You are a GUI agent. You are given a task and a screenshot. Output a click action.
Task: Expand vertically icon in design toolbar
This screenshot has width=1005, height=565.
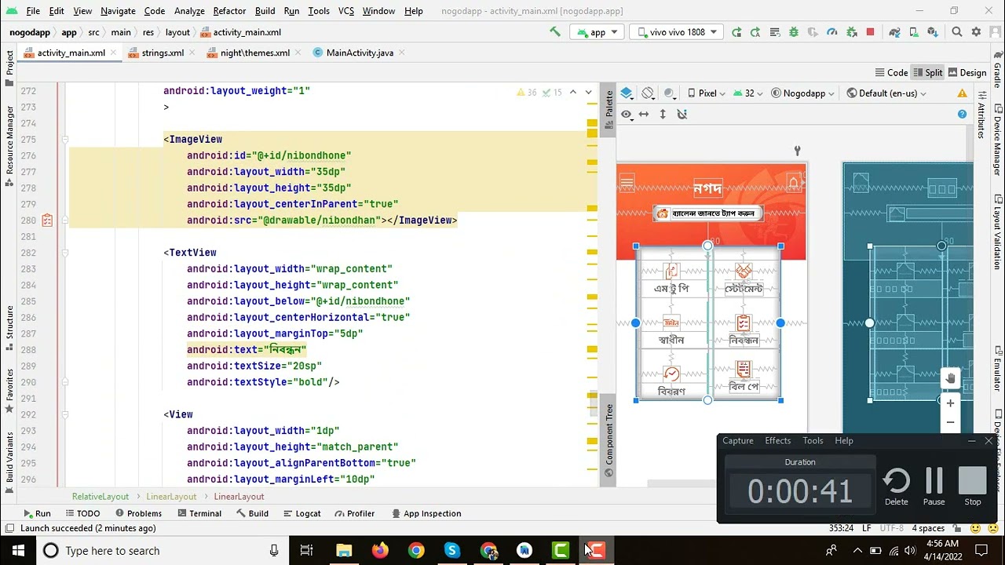[663, 114]
